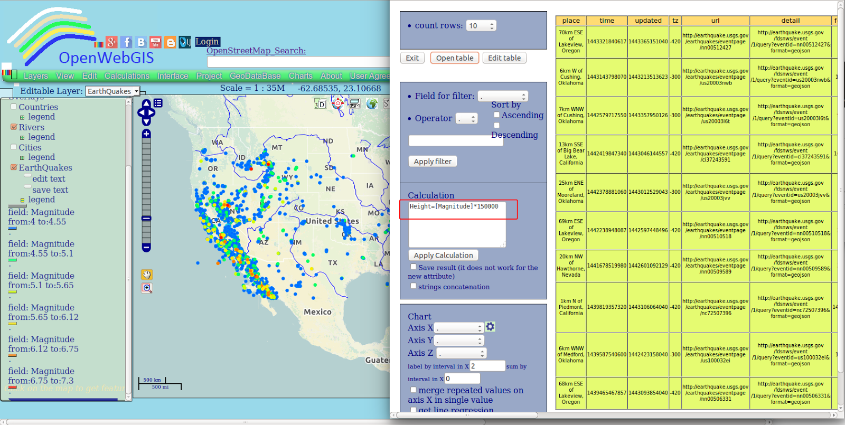This screenshot has height=425, width=845.
Task: Click Apply Calculation button
Action: [x=444, y=255]
